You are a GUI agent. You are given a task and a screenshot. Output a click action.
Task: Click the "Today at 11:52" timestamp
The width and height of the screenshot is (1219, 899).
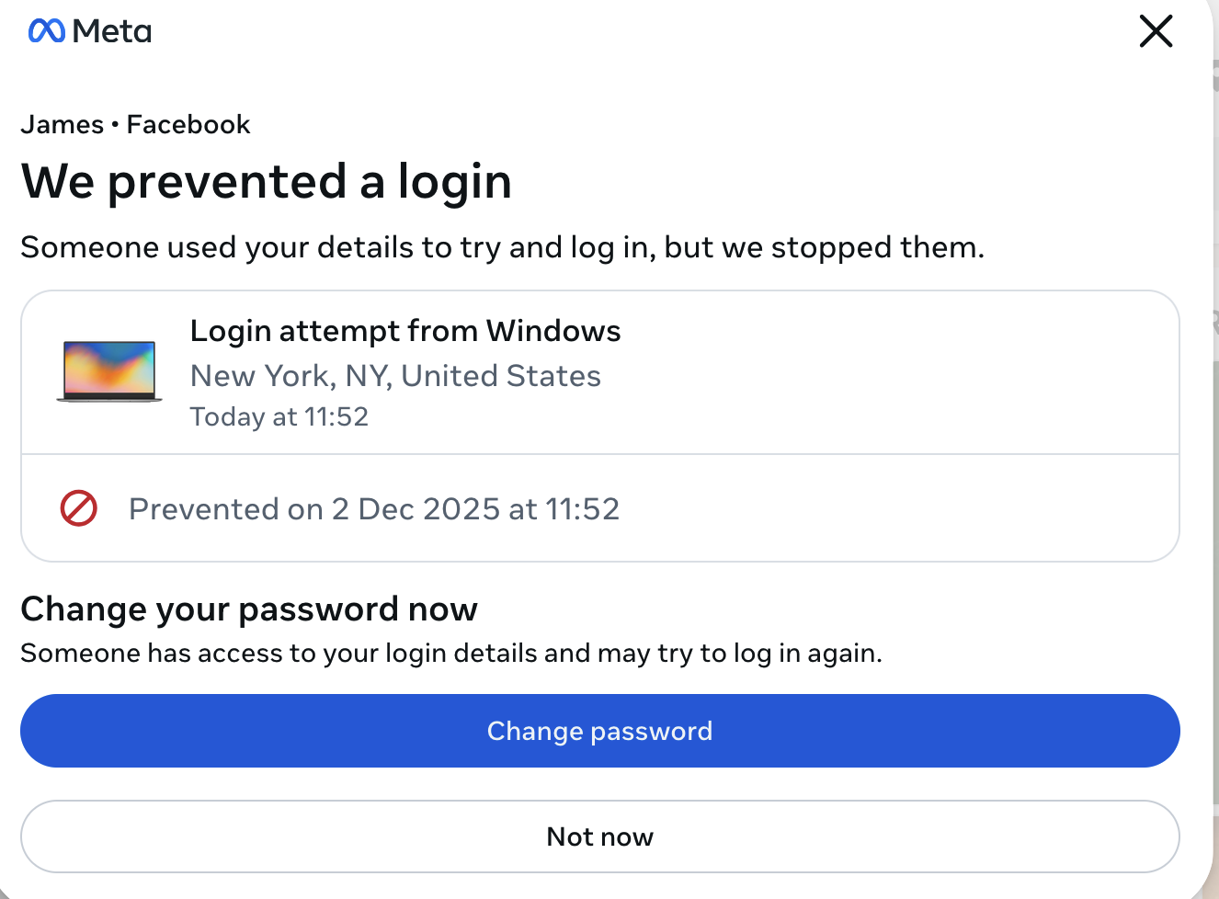[x=279, y=417]
